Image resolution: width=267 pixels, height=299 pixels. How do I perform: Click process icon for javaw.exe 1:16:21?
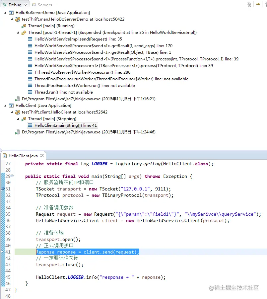pyautogui.click(x=18, y=99)
